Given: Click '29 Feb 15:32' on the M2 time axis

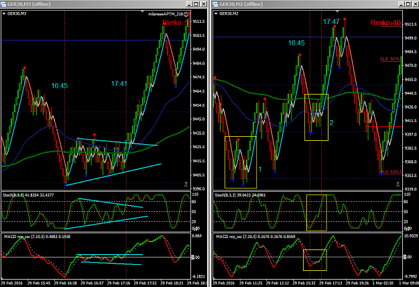Looking at the screenshot, I should tap(304, 283).
